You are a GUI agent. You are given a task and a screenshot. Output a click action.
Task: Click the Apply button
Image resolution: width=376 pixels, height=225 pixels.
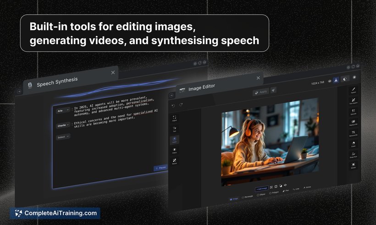(x=260, y=92)
